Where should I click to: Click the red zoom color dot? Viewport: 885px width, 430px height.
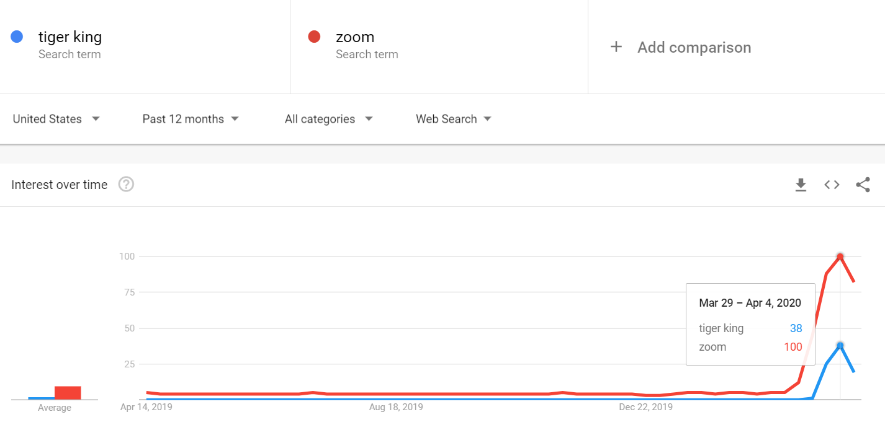pyautogui.click(x=314, y=37)
